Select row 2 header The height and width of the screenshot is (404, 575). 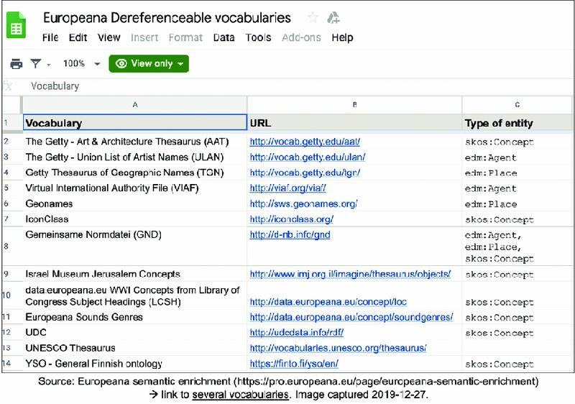pyautogui.click(x=11, y=142)
